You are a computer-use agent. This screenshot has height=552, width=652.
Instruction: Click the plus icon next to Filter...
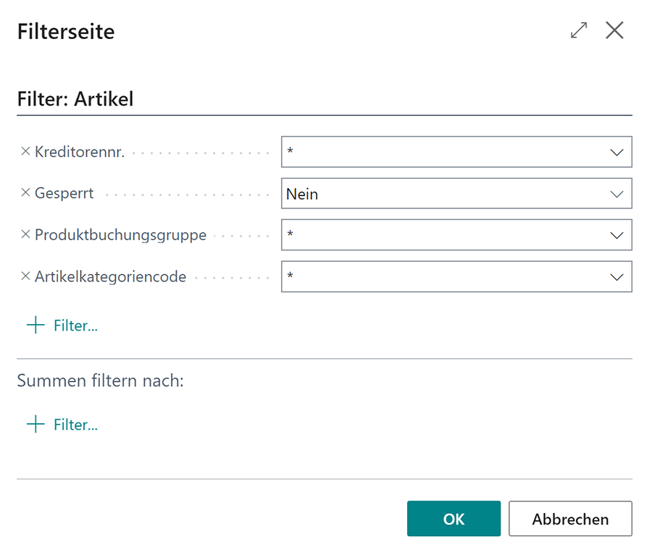pos(34,324)
